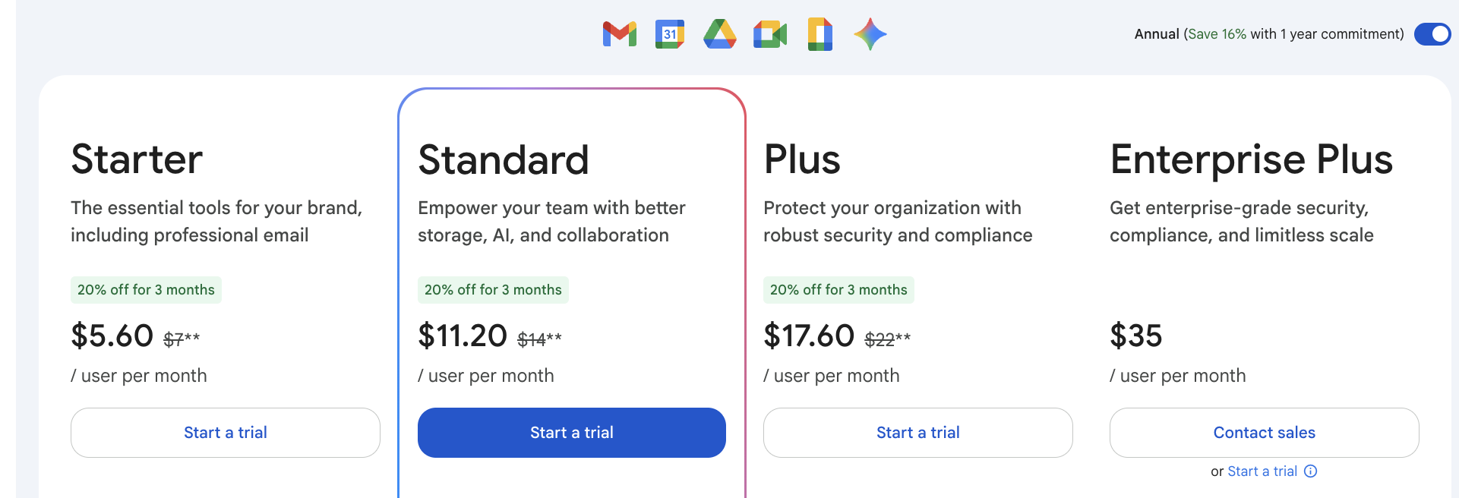Screen dimensions: 1459x498
Task: Click the Google Drive icon
Action: point(720,34)
